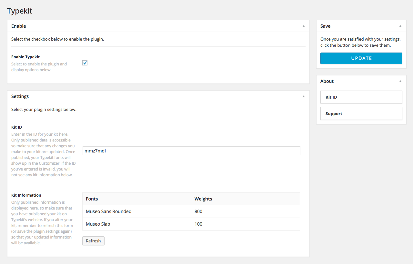Click the 800 weight cell
This screenshot has height=264, width=413.
pos(198,211)
